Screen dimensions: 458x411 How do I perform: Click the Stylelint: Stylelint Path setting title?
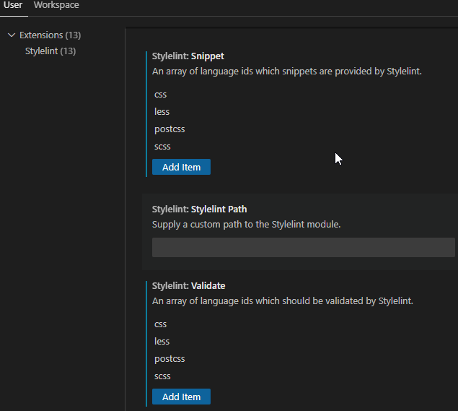(x=199, y=209)
